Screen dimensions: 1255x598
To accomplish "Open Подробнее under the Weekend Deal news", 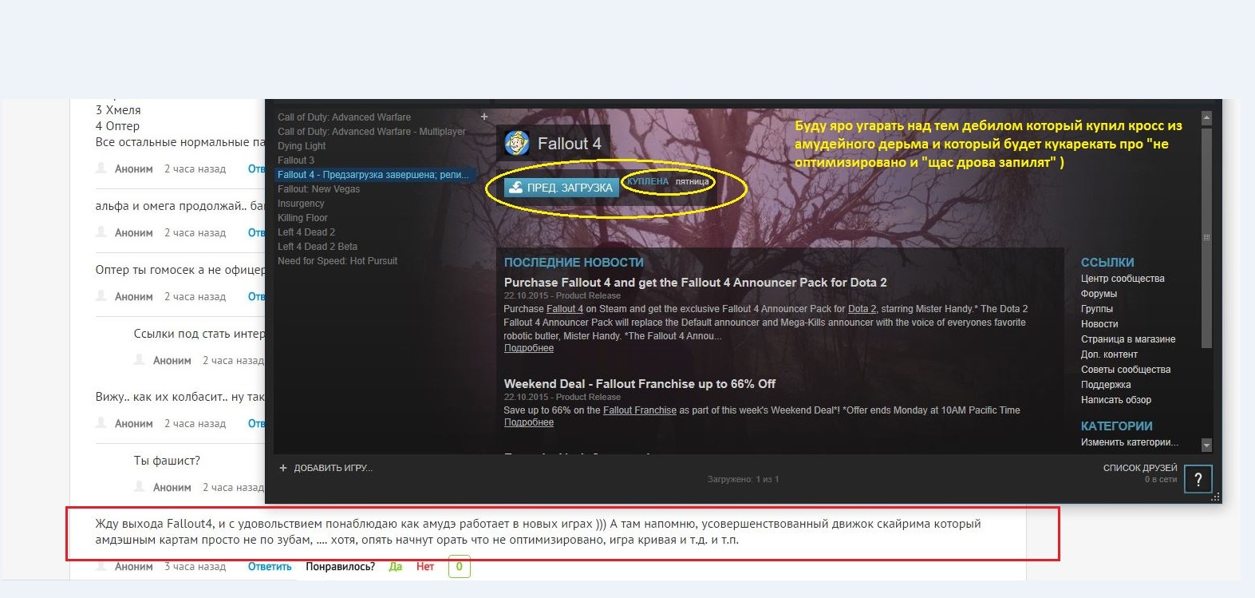I will click(528, 422).
